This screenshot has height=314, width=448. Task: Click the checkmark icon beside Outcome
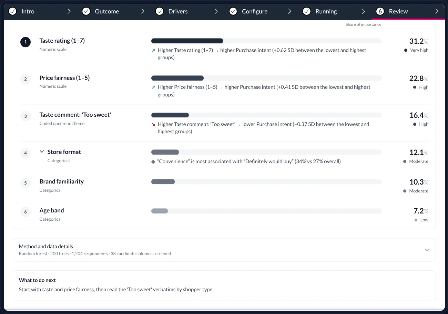86,11
